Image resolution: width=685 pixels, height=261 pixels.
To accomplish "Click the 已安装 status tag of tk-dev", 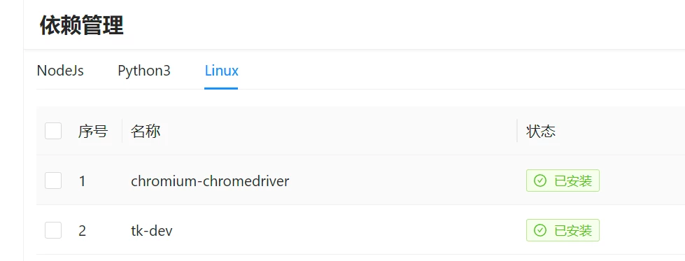I will click(563, 230).
